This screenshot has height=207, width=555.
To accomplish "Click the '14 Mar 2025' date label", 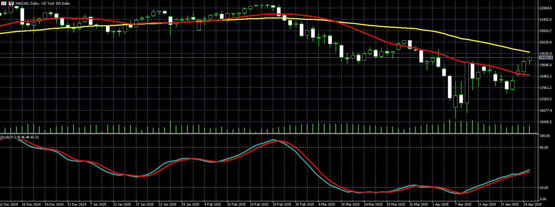I will (x=373, y=205).
